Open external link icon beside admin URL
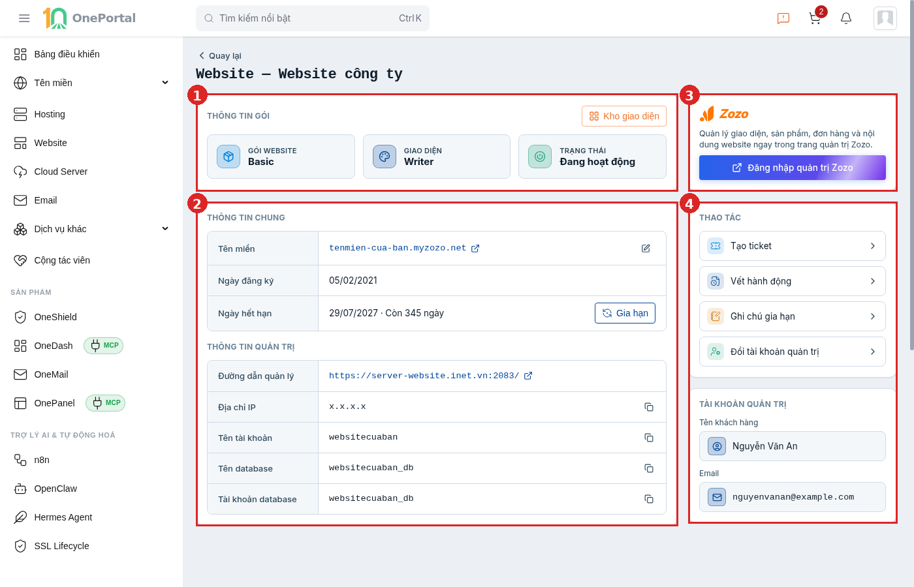 (x=528, y=376)
